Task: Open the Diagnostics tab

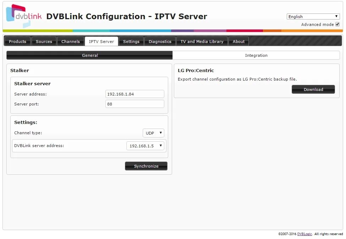Action: coord(160,42)
